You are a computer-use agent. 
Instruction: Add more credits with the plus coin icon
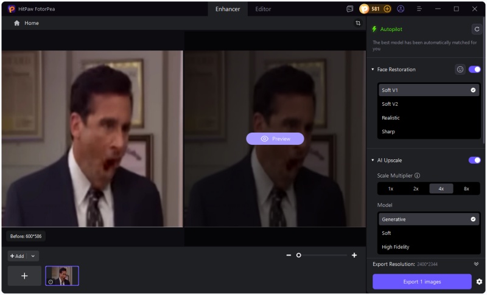[387, 9]
